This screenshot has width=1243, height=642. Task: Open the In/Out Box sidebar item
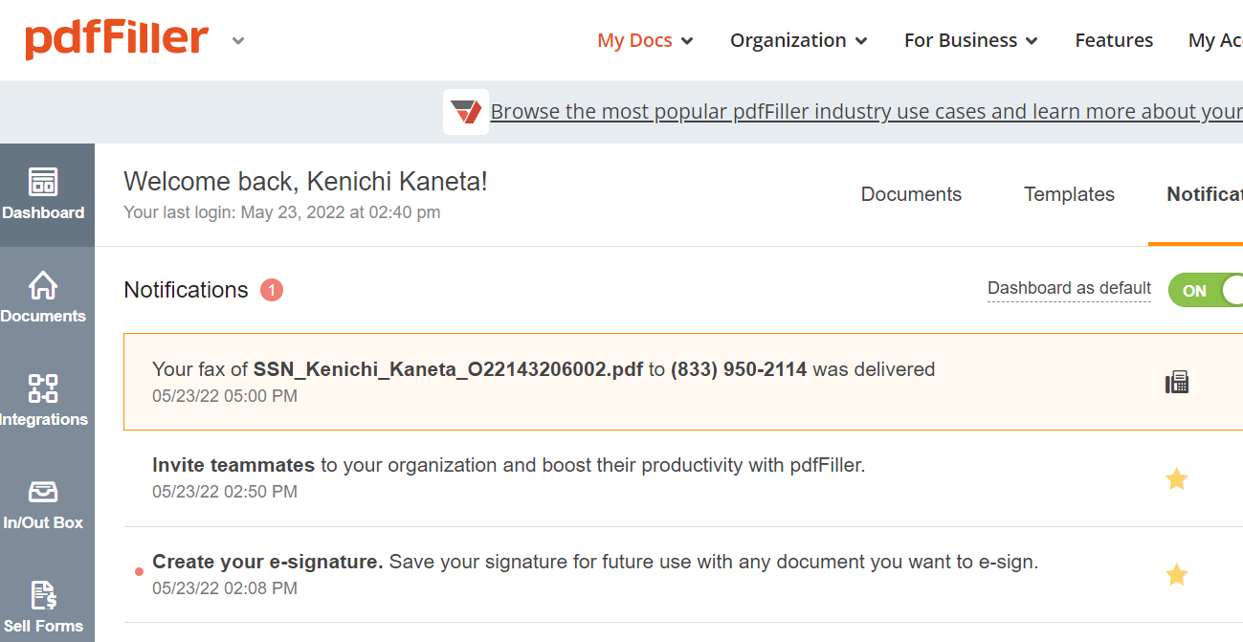(44, 504)
